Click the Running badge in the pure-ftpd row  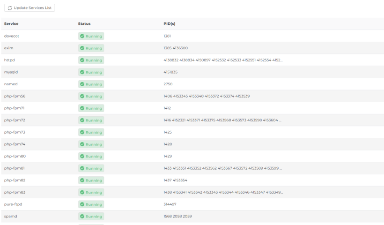(91, 204)
